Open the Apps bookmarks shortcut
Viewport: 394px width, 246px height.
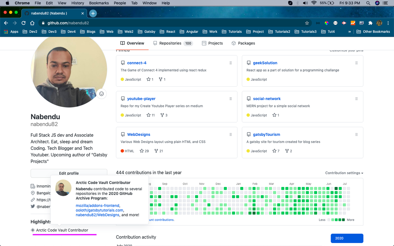click(11, 31)
